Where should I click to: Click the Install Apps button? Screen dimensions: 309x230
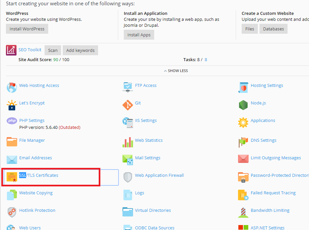[139, 35]
